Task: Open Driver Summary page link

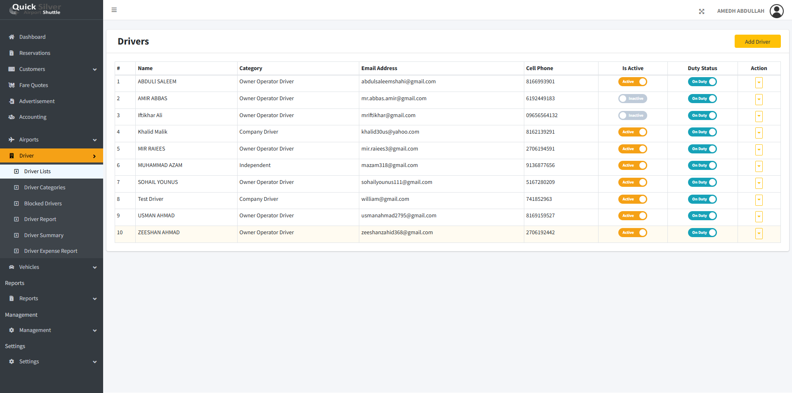Action: click(x=44, y=235)
